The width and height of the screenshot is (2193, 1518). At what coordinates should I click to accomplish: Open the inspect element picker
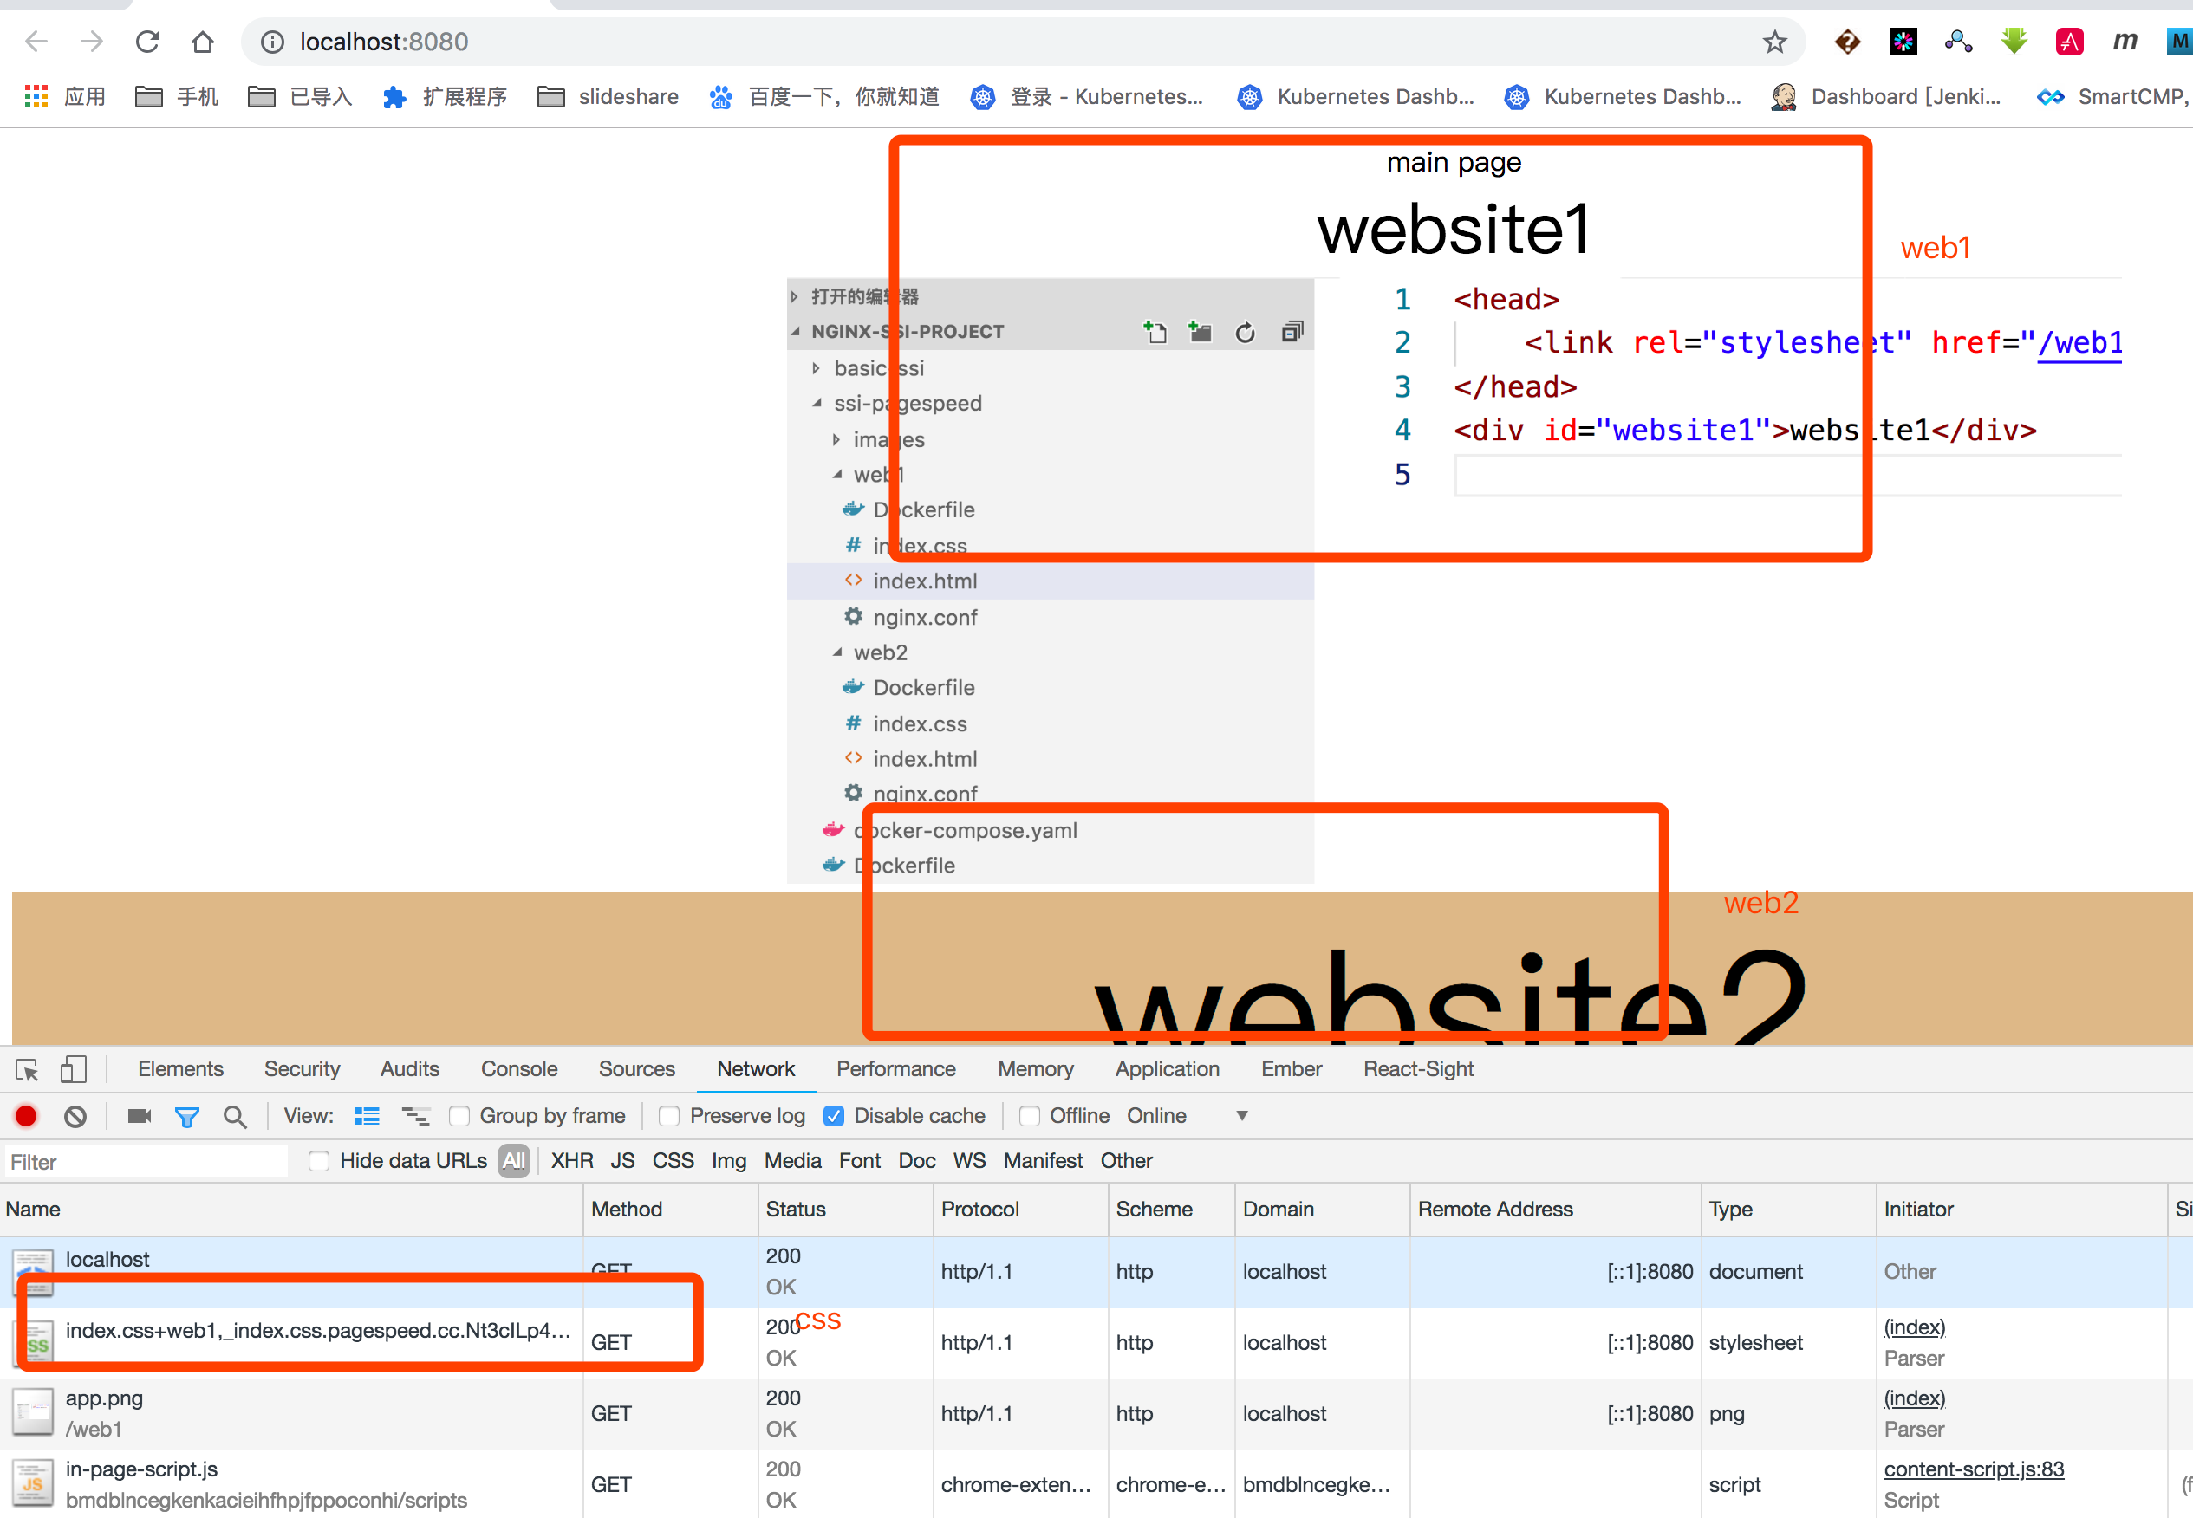click(x=28, y=1069)
